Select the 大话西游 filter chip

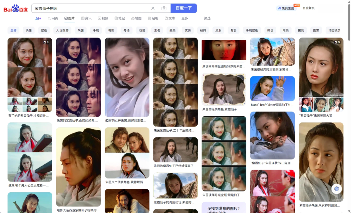62,30
